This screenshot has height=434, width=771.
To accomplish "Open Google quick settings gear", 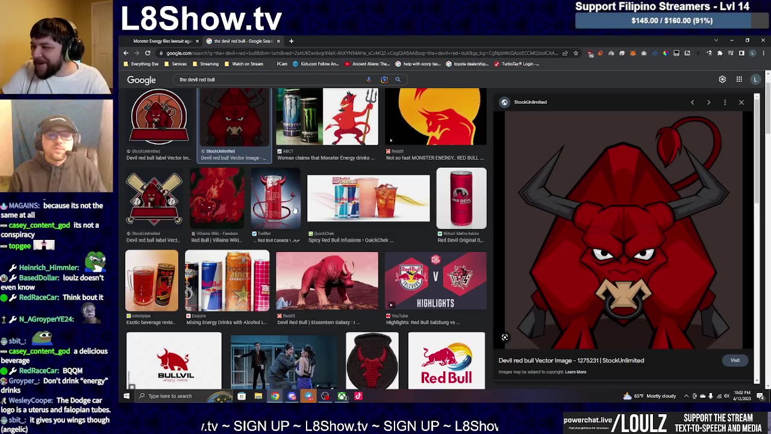I will click(722, 80).
